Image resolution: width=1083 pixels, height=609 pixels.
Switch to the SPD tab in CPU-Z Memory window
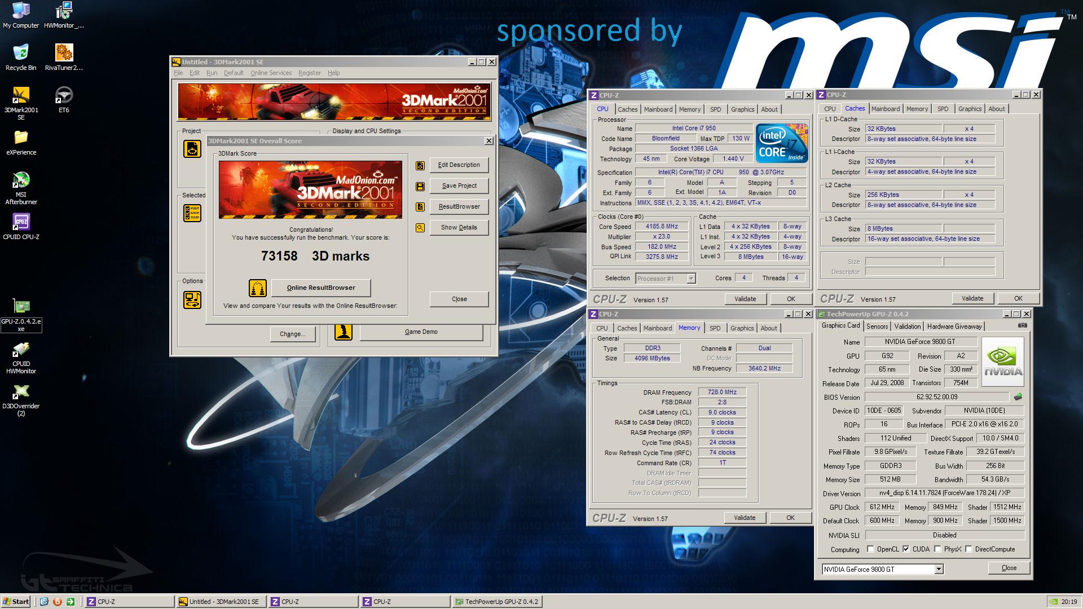[x=715, y=328]
